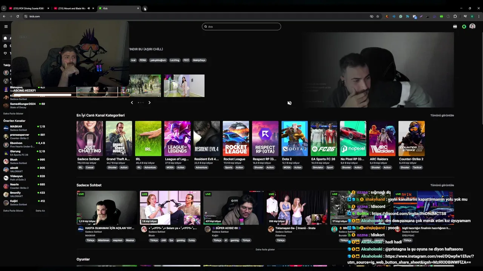Click the Grammarly extension icon
This screenshot has width=483, height=271.
401,16
